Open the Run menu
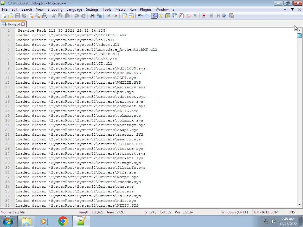The image size is (303, 227). point(133,9)
